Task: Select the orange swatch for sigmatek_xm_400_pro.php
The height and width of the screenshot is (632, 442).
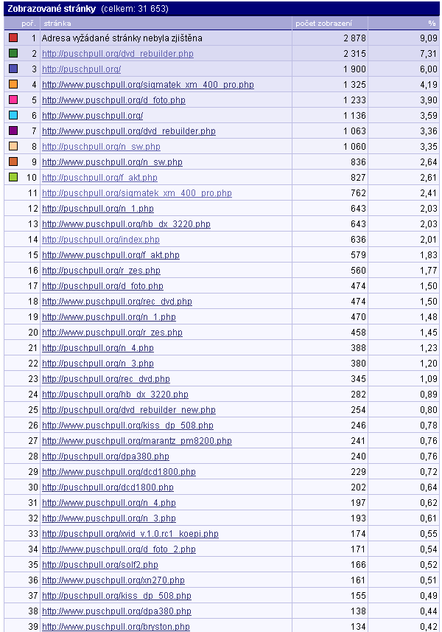Action: coord(13,84)
